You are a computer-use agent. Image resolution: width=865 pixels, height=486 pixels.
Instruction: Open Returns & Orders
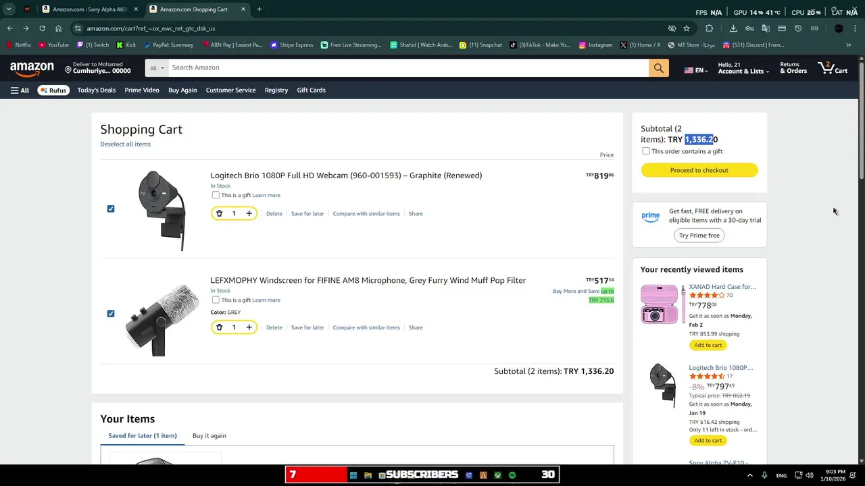coord(793,68)
